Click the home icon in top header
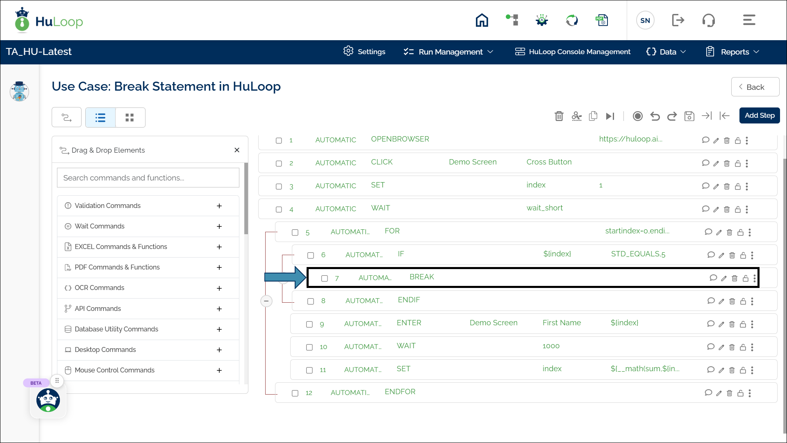787x443 pixels. point(482,20)
